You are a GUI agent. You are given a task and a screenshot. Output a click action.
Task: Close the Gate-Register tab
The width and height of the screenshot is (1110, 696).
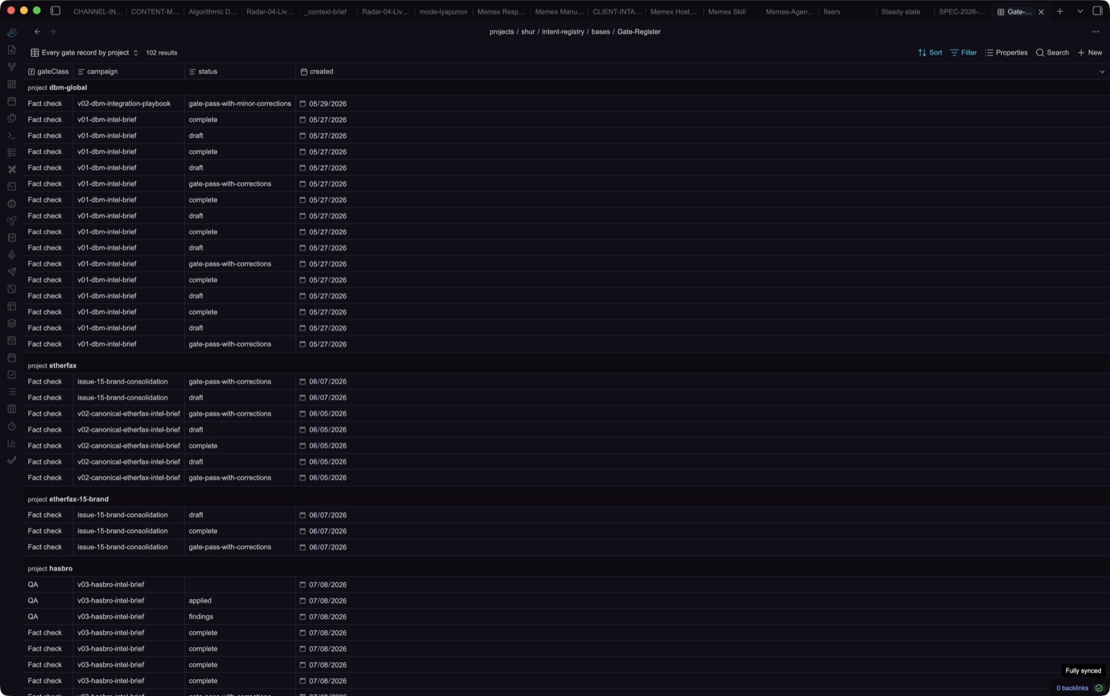click(1041, 12)
